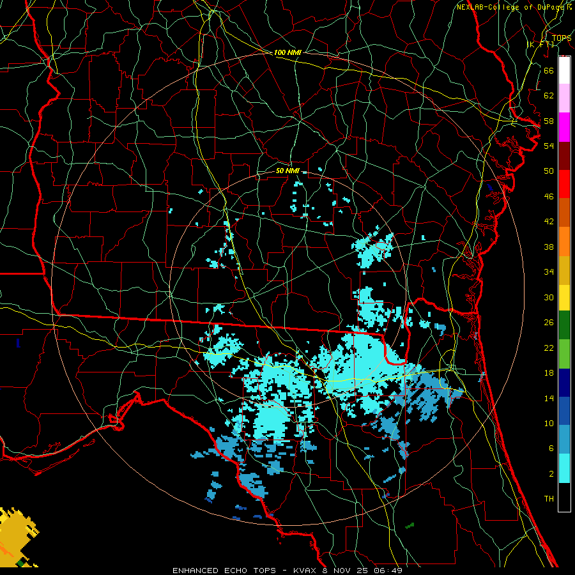575x575 pixels.
Task: Click the gold swatch near 34
Action: click(x=564, y=270)
